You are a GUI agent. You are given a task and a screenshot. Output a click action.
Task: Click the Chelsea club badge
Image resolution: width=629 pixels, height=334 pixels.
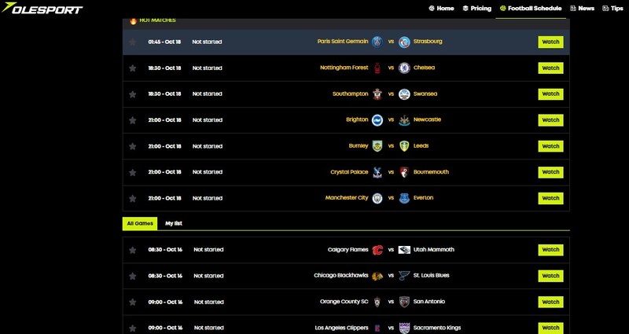click(x=404, y=68)
